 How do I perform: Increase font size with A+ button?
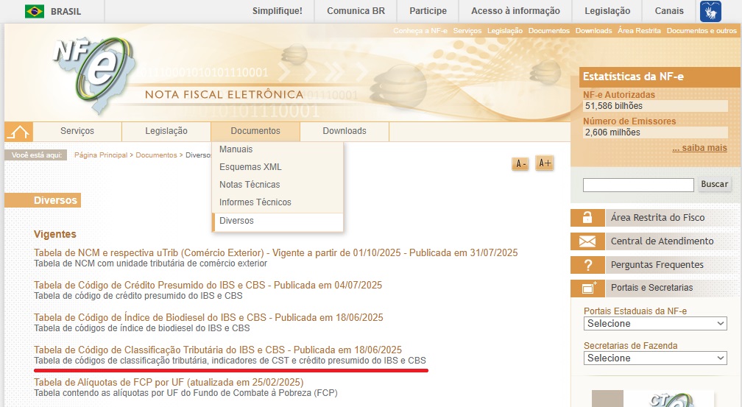tap(545, 163)
